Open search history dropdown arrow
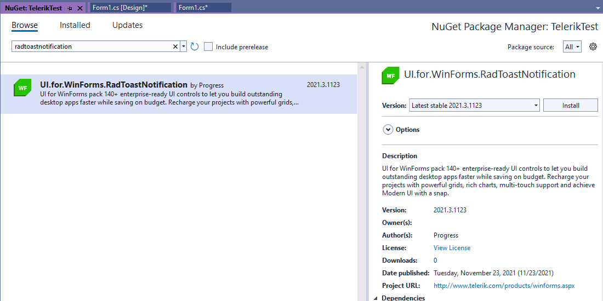Image resolution: width=603 pixels, height=301 pixels. 184,47
